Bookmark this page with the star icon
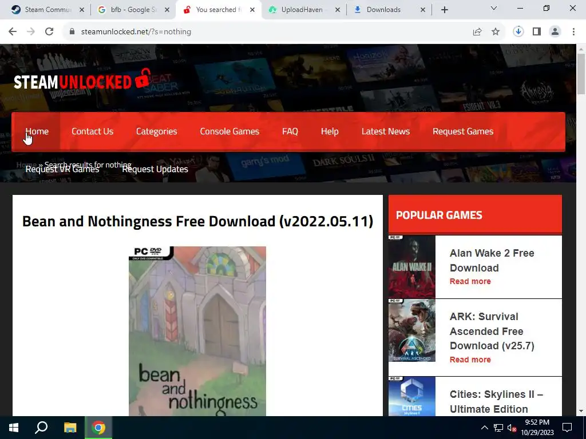Viewport: 586px width, 439px height. pyautogui.click(x=496, y=32)
